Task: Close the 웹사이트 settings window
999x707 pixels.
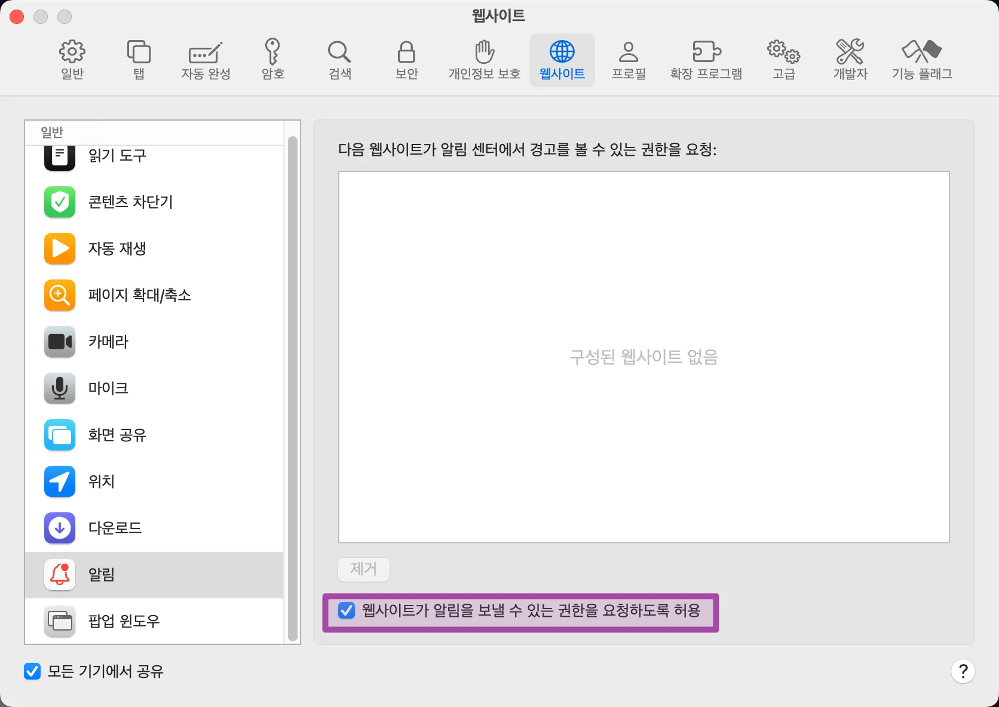Action: pos(17,17)
